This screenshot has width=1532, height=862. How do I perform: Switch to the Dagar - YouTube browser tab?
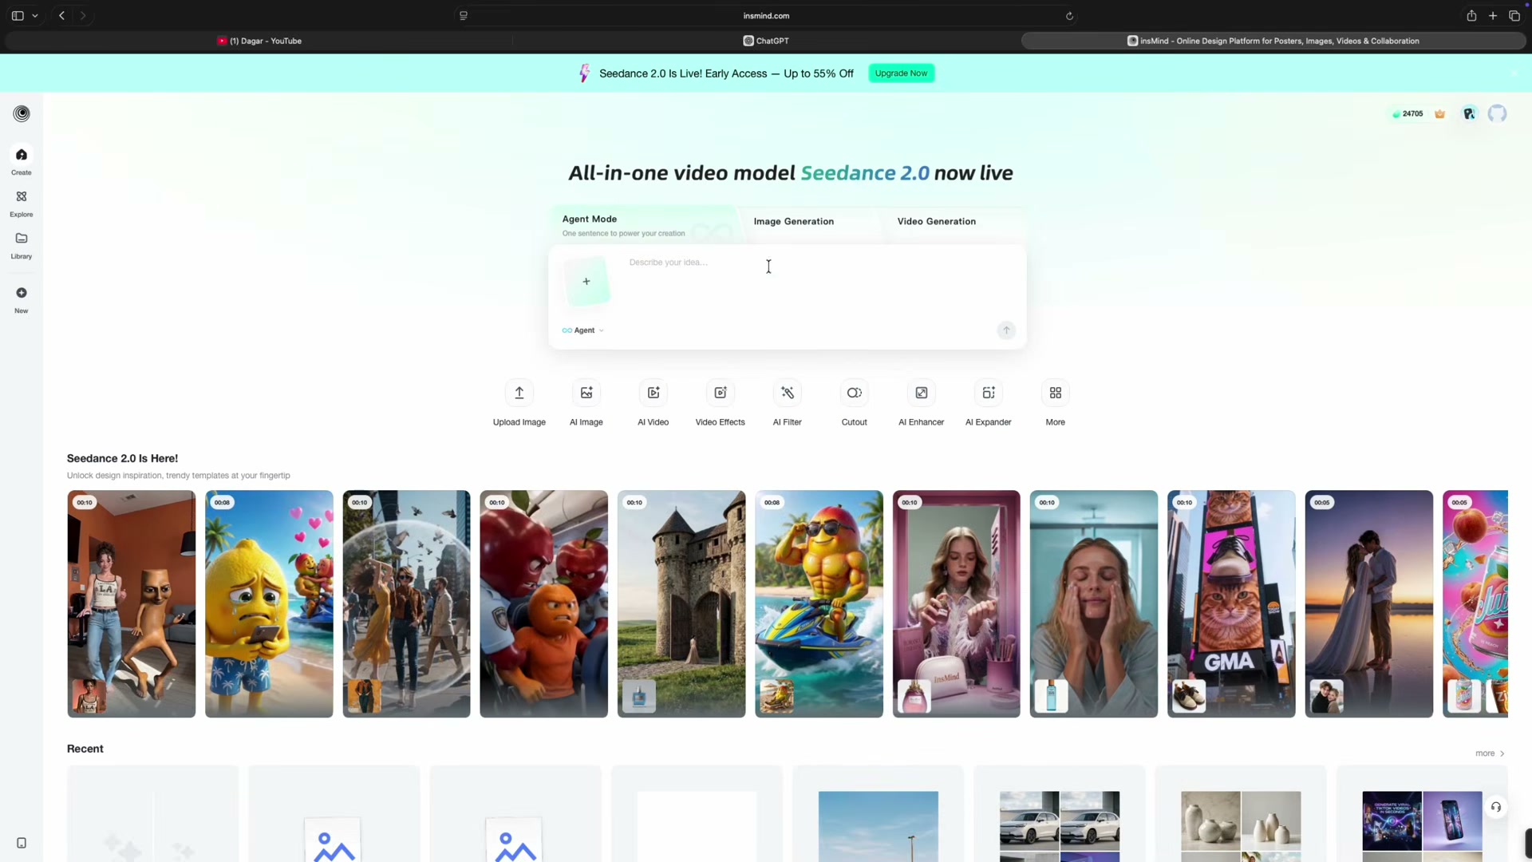point(259,41)
